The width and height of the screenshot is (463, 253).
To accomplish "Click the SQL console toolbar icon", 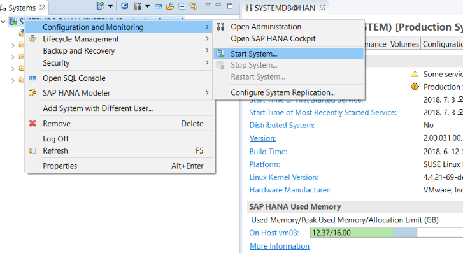I will (159, 6).
